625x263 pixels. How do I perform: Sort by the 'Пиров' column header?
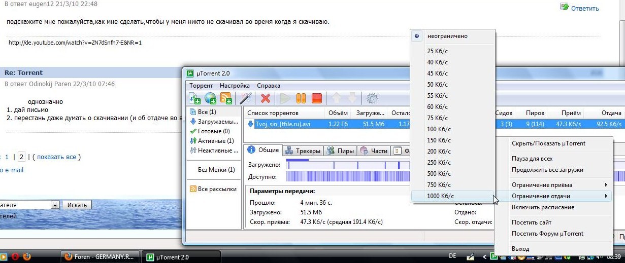tap(535, 113)
